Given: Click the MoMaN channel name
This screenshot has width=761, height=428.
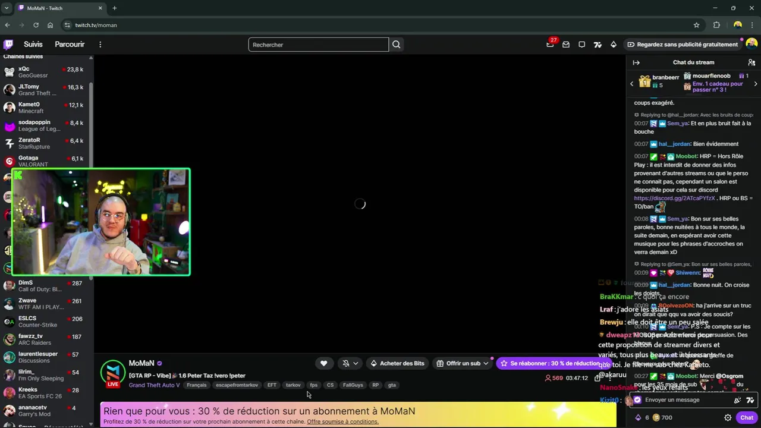Looking at the screenshot, I should click(141, 363).
